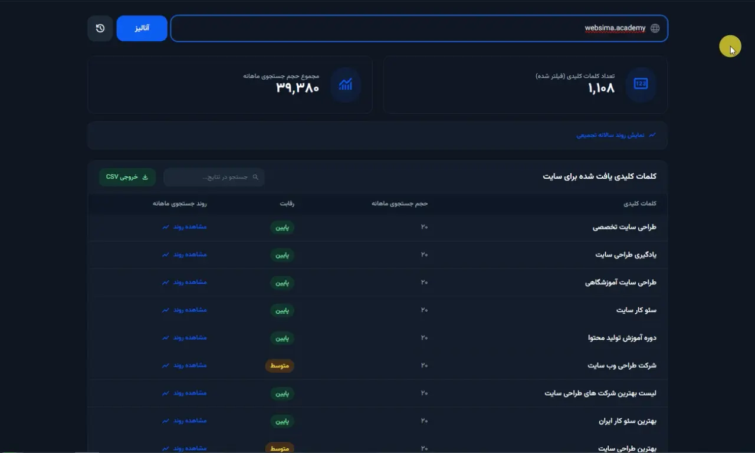755x453 pixels.
Task: Sort by حجم جستجوی ماهانه column header
Action: [399, 203]
